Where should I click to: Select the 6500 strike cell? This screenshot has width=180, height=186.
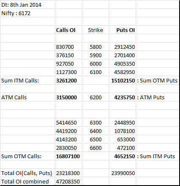point(95,139)
